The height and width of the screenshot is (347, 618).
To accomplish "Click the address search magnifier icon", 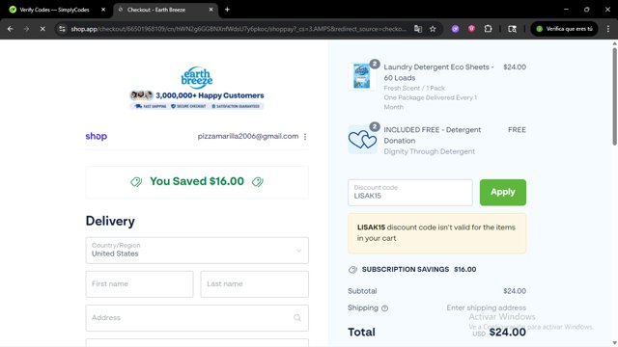I will [x=297, y=318].
